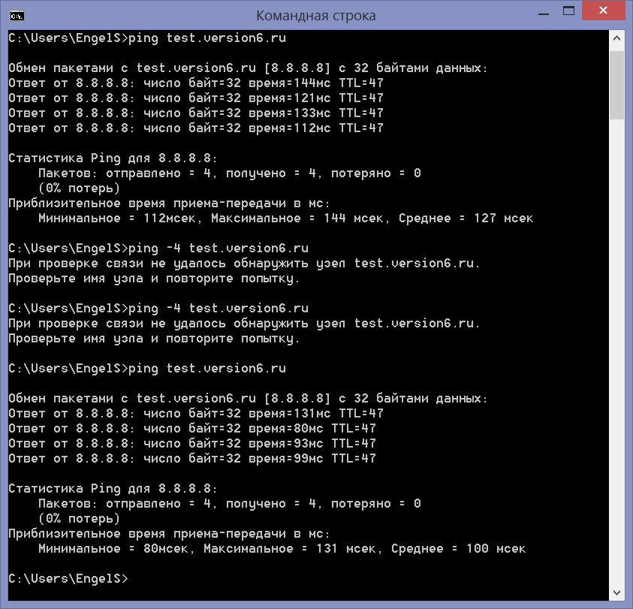Screen dimensions: 633x609
Task: Minimize the Командная строка window
Action: (x=544, y=14)
